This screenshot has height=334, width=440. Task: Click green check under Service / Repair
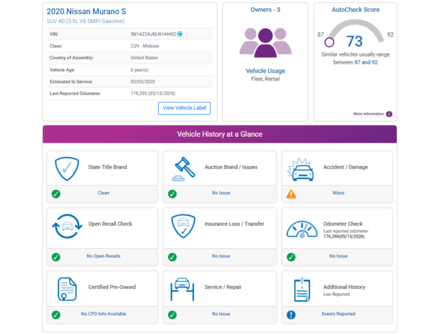tap(173, 315)
